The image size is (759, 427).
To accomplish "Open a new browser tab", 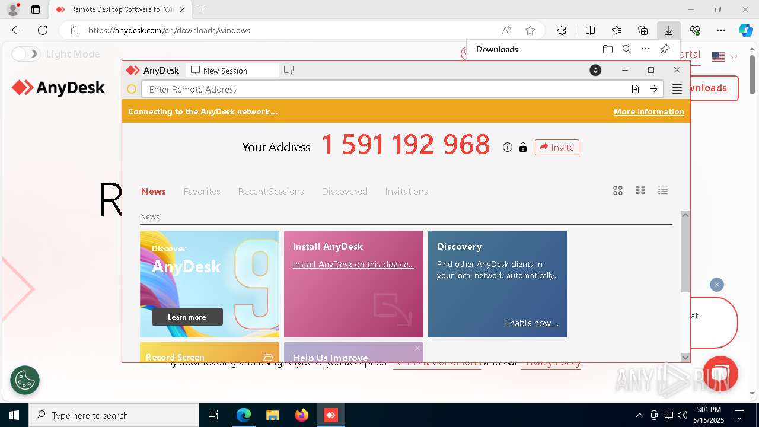I will (202, 9).
